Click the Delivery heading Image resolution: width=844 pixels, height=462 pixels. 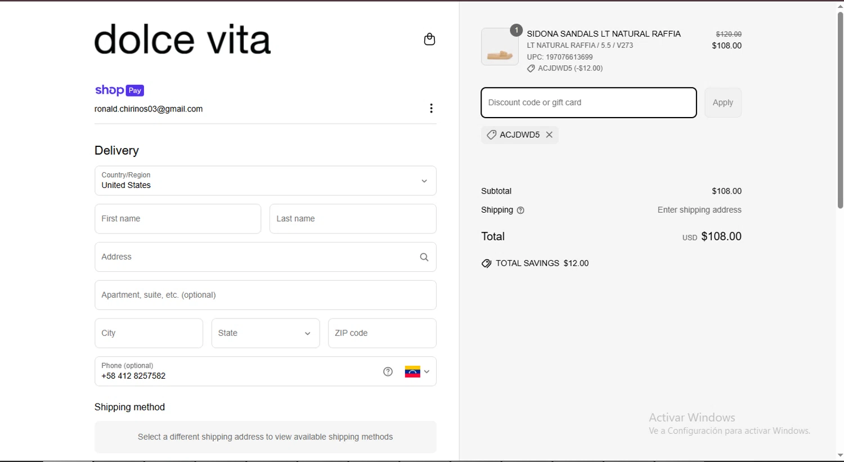point(116,151)
